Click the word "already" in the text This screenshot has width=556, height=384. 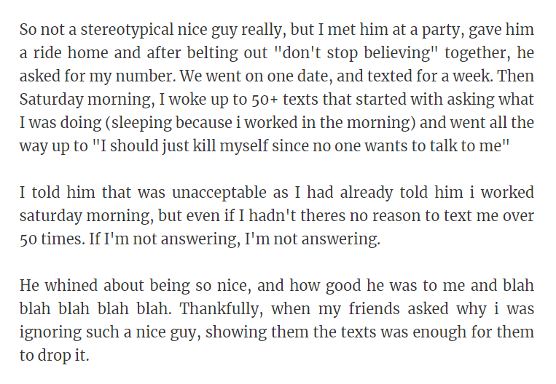tap(366, 193)
